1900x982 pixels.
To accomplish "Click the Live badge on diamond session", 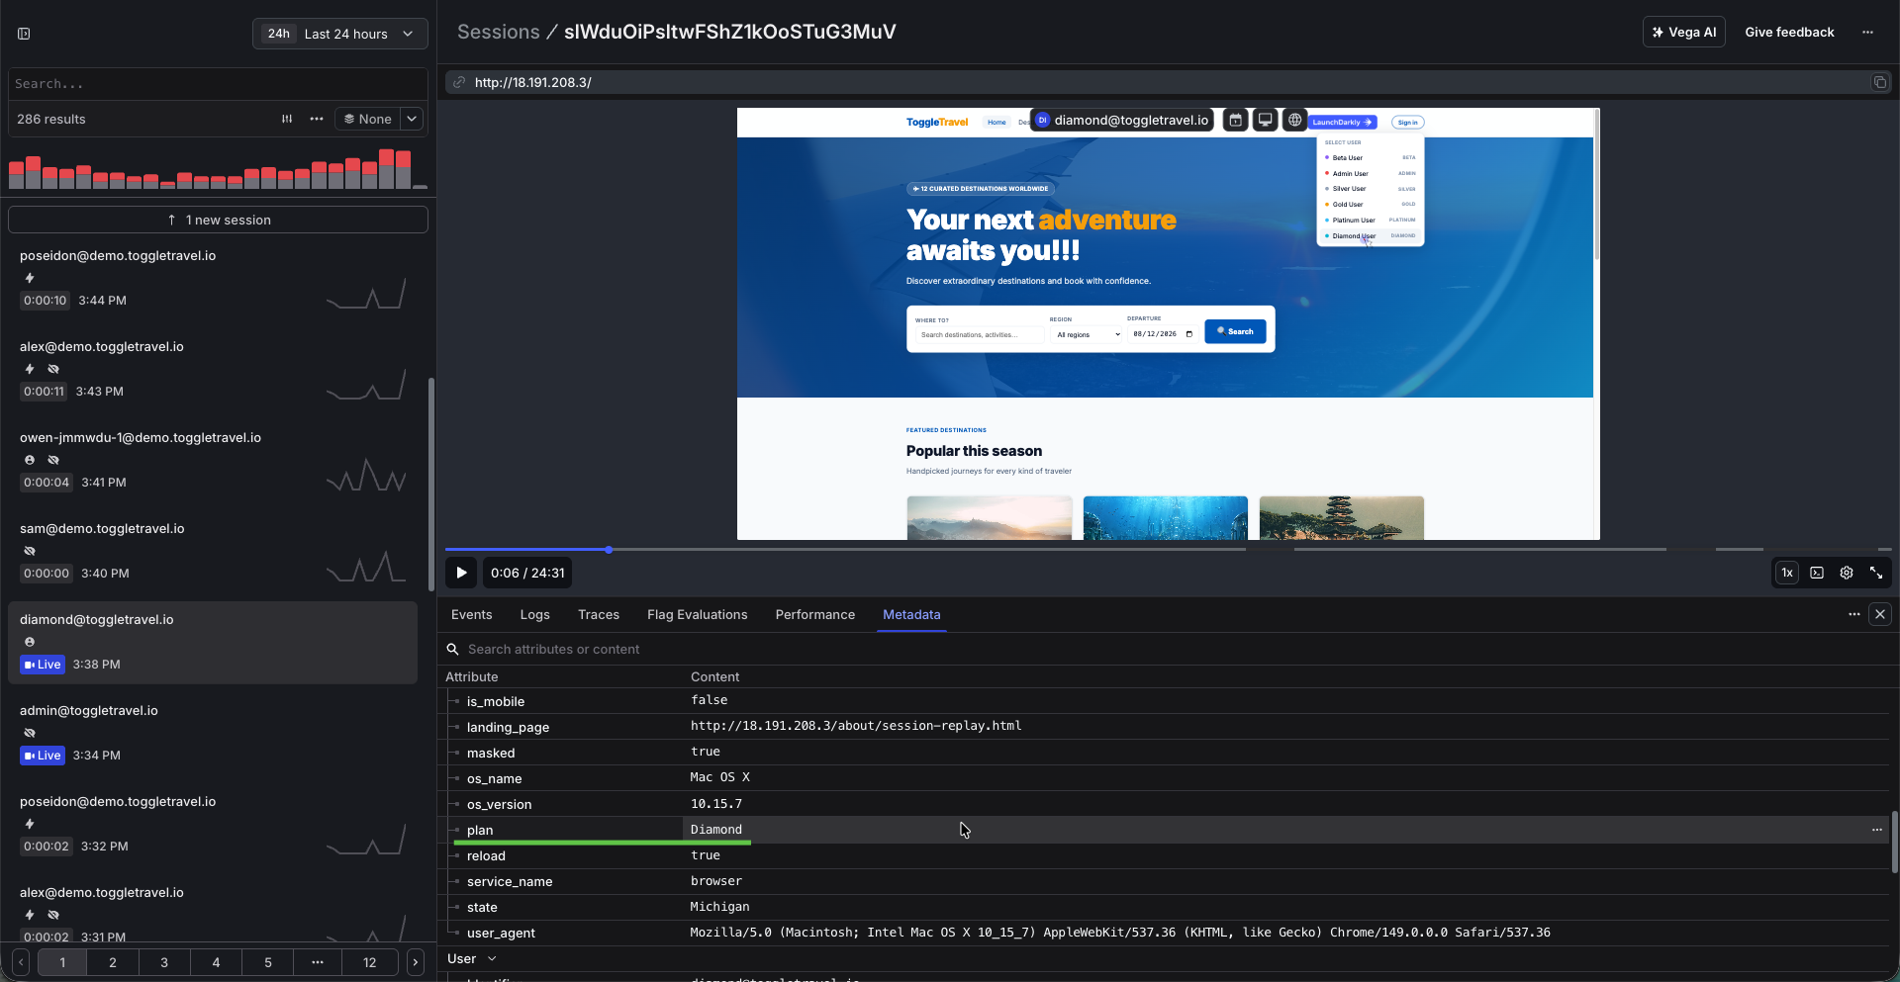I will pyautogui.click(x=43, y=665).
